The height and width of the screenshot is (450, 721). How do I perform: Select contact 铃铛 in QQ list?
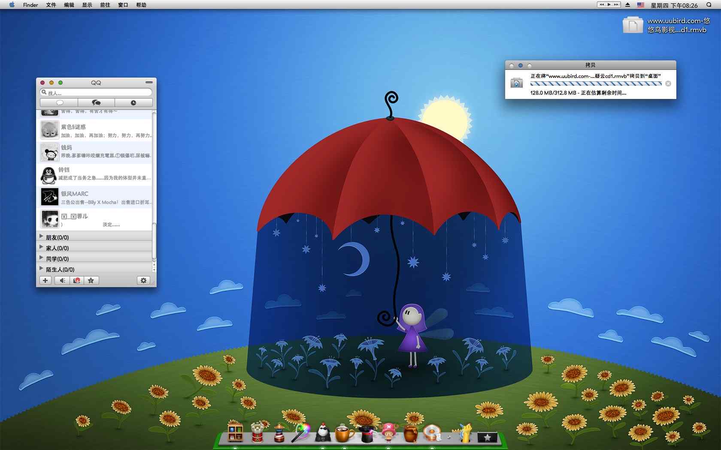[x=94, y=174]
